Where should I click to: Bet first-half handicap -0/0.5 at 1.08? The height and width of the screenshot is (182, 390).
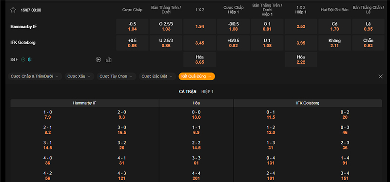[x=234, y=27]
